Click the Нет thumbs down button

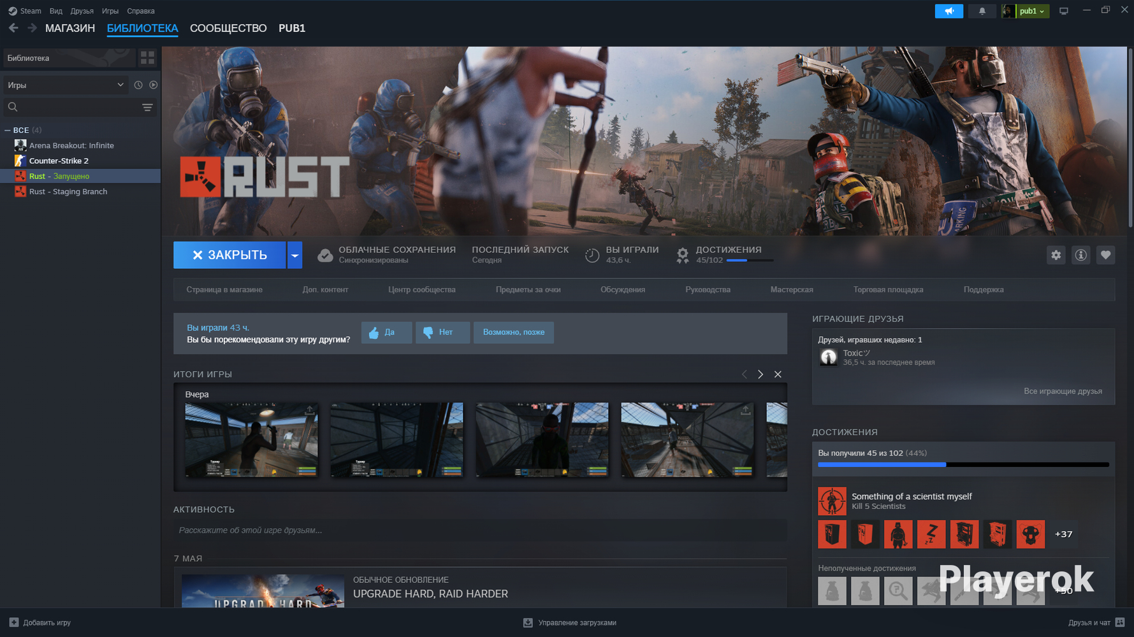click(x=442, y=333)
